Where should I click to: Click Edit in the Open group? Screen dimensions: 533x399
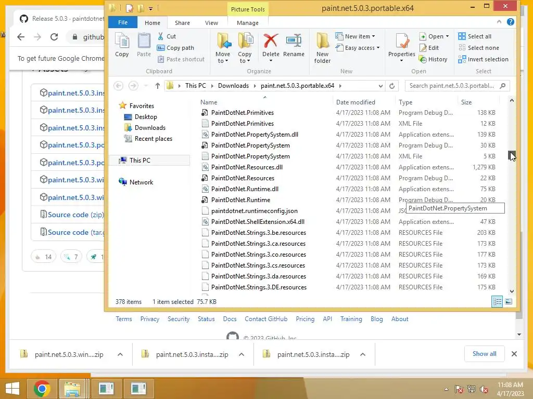tap(429, 48)
